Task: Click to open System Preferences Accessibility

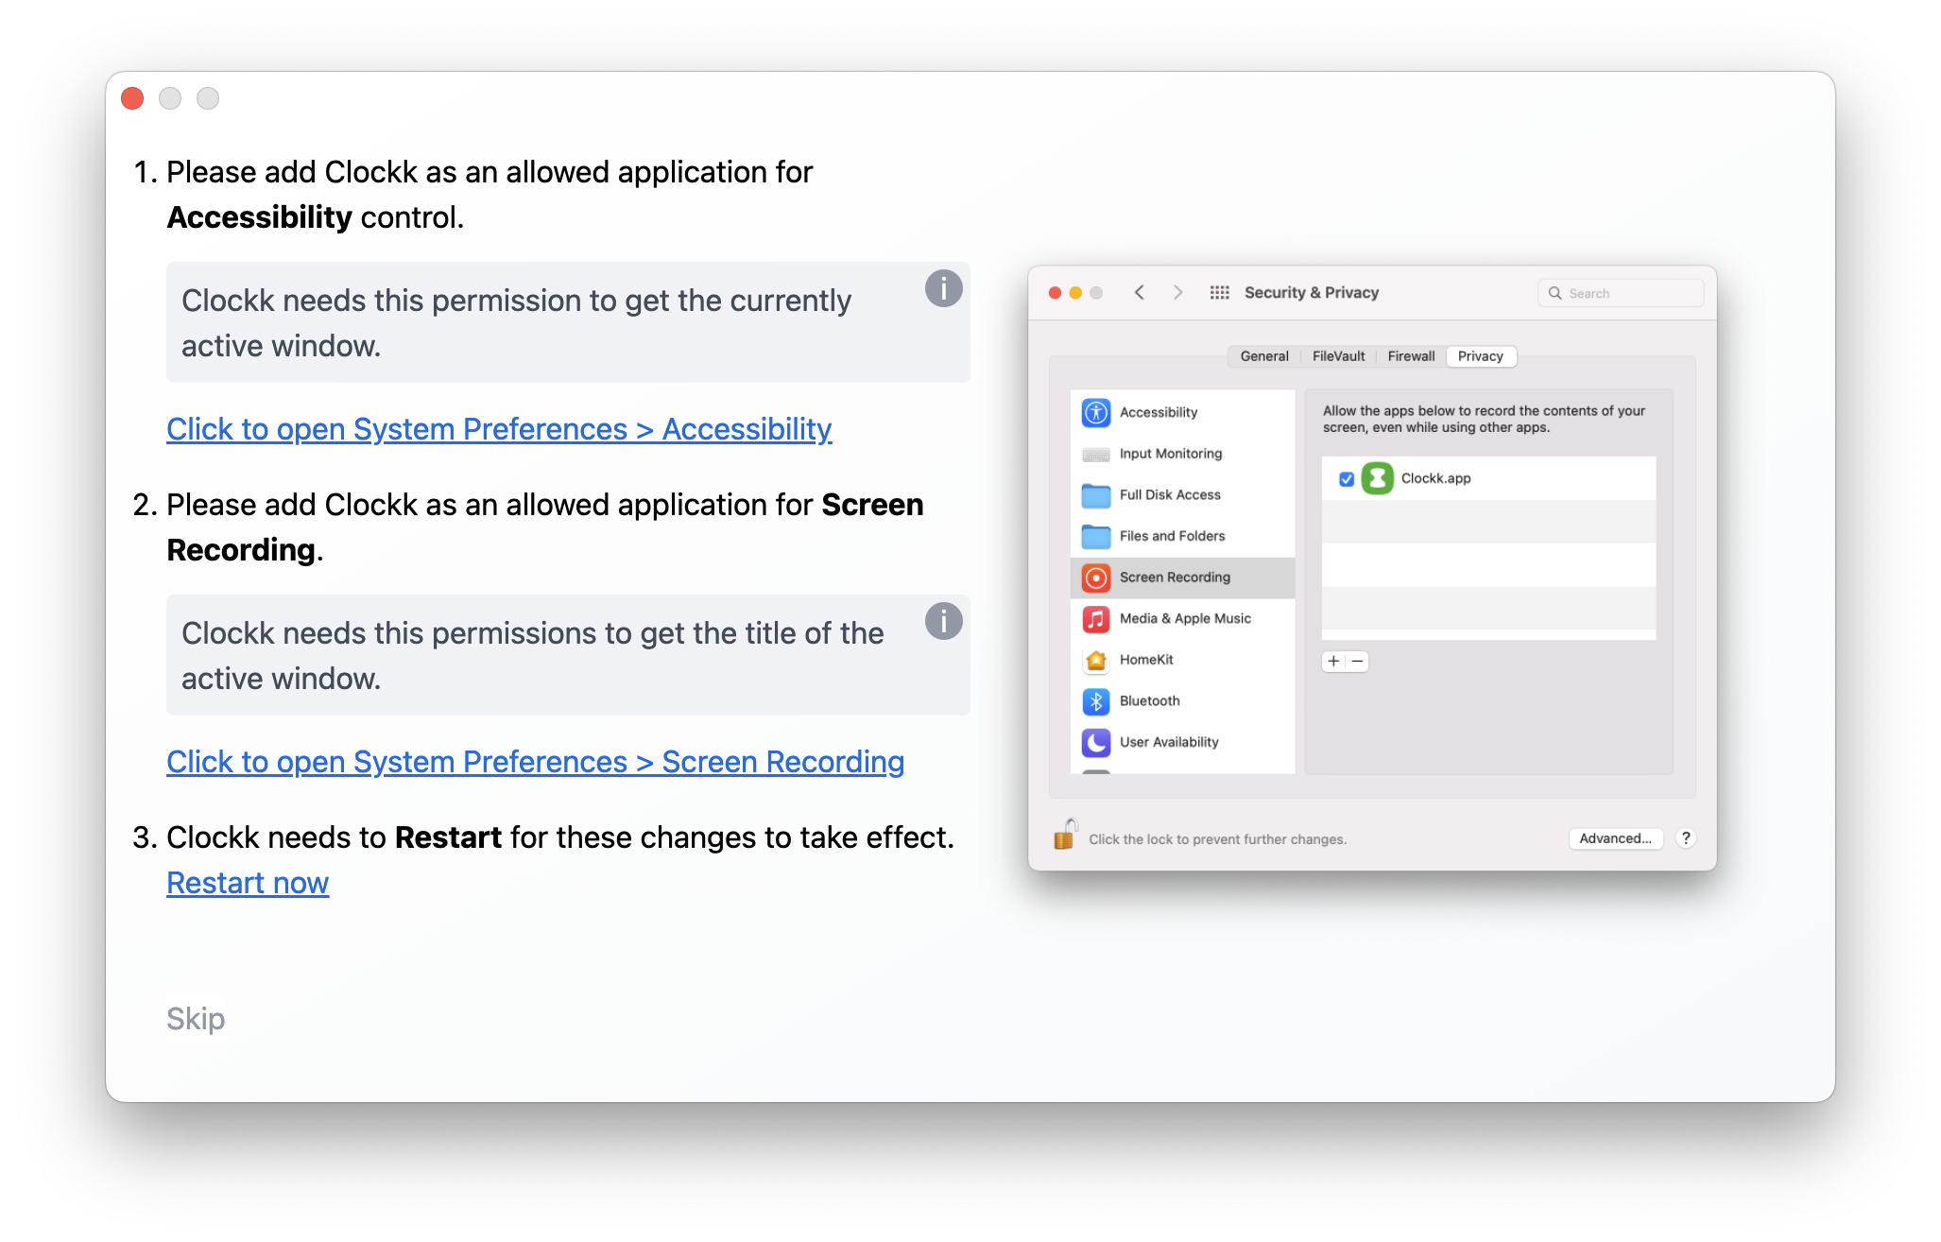Action: click(499, 428)
